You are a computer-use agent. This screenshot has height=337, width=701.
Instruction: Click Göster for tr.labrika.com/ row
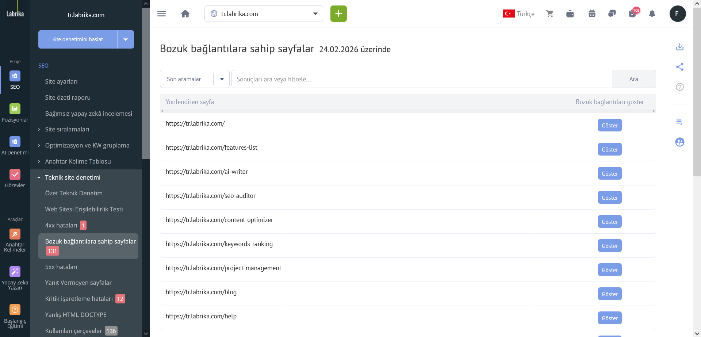pos(610,125)
